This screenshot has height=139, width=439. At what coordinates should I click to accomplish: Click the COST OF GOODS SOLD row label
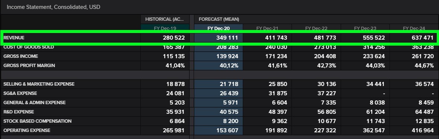pyautogui.click(x=29, y=47)
